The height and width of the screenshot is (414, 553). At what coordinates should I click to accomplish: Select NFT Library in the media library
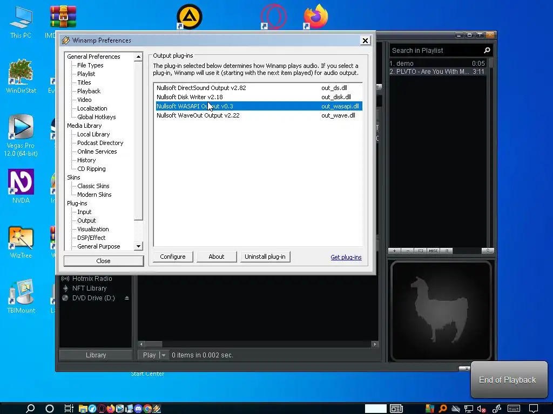click(89, 288)
